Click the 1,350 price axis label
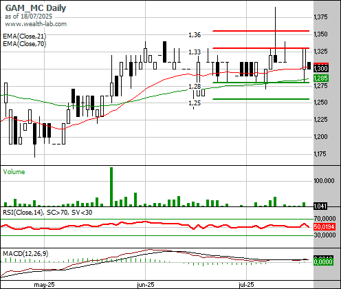 (x=320, y=34)
